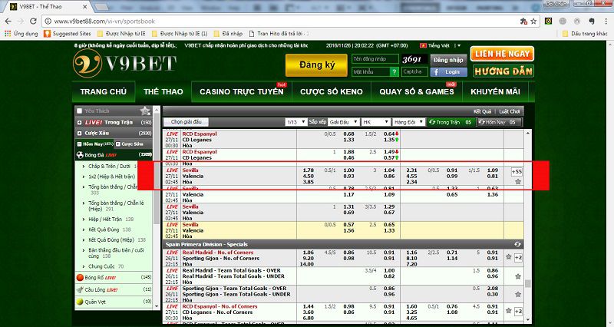
Task: Refresh Hôm Nay odds button
Action: pyautogui.click(x=500, y=122)
